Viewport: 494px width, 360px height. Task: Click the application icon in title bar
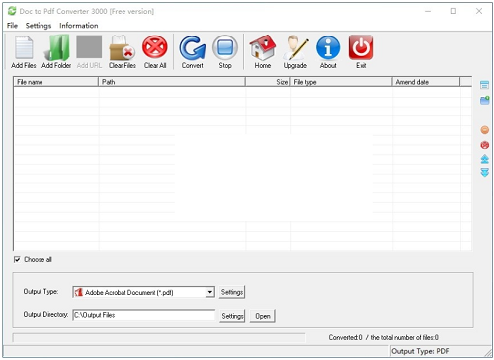[x=12, y=11]
